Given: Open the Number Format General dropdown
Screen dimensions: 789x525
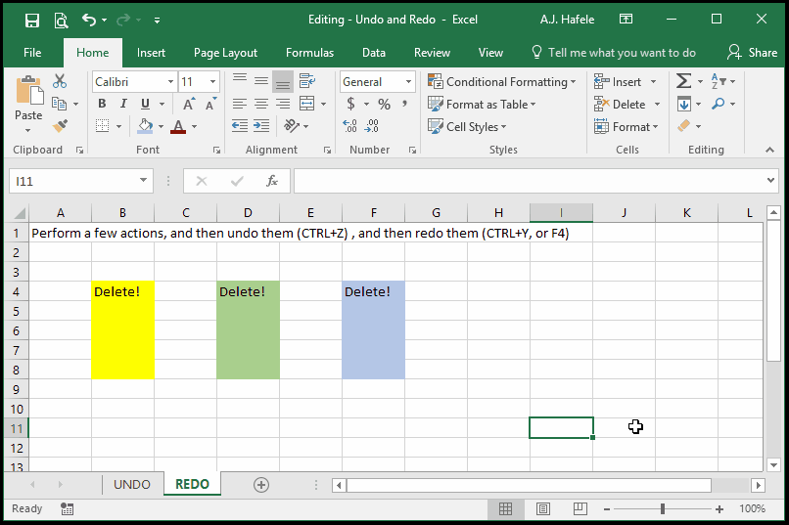Looking at the screenshot, I should coord(408,81).
